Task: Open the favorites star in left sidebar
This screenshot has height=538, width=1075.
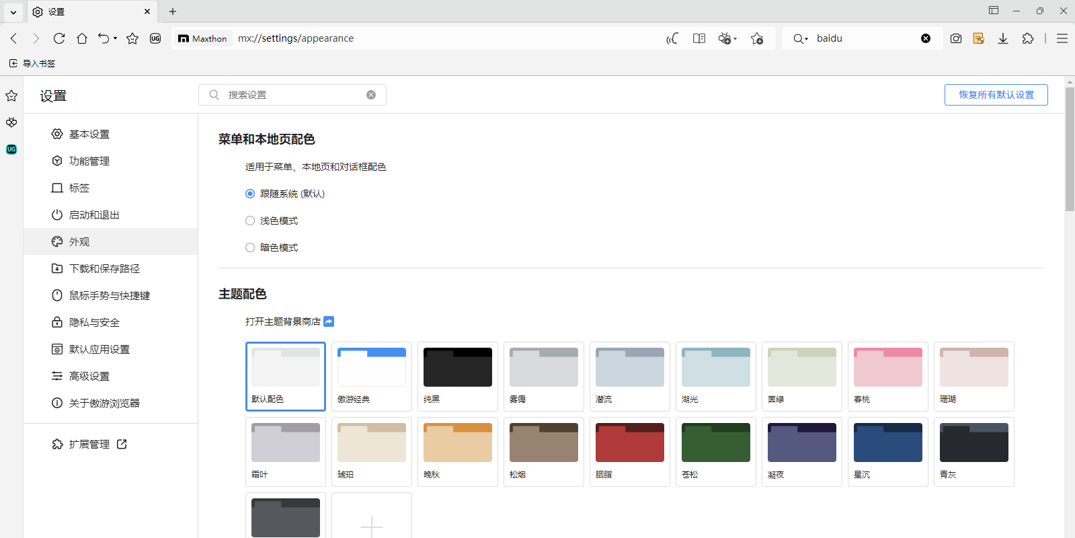Action: click(x=11, y=95)
